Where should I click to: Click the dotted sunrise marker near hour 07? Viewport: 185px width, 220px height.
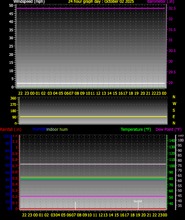pyautogui.click(x=75, y=205)
